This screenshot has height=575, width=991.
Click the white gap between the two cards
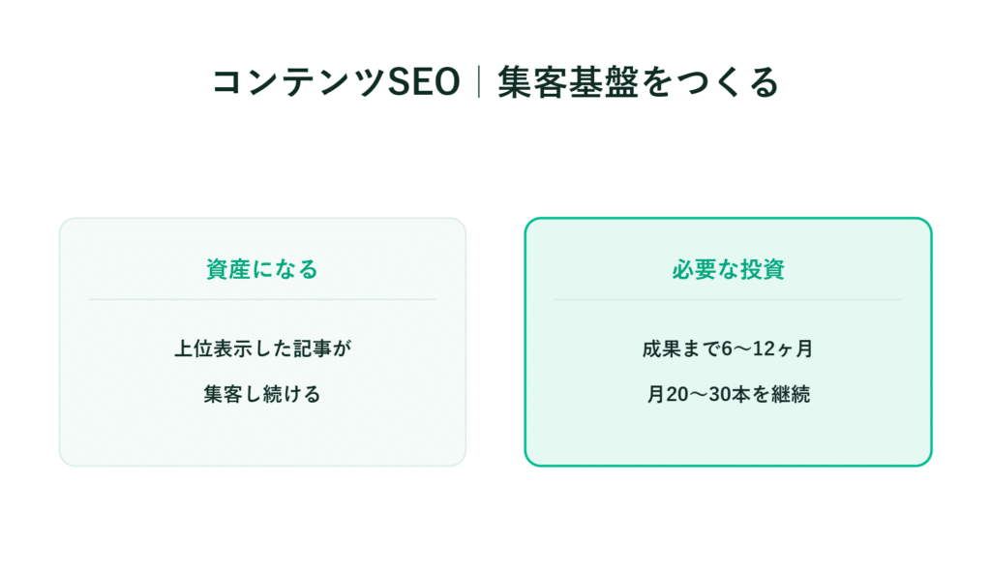[x=495, y=342]
